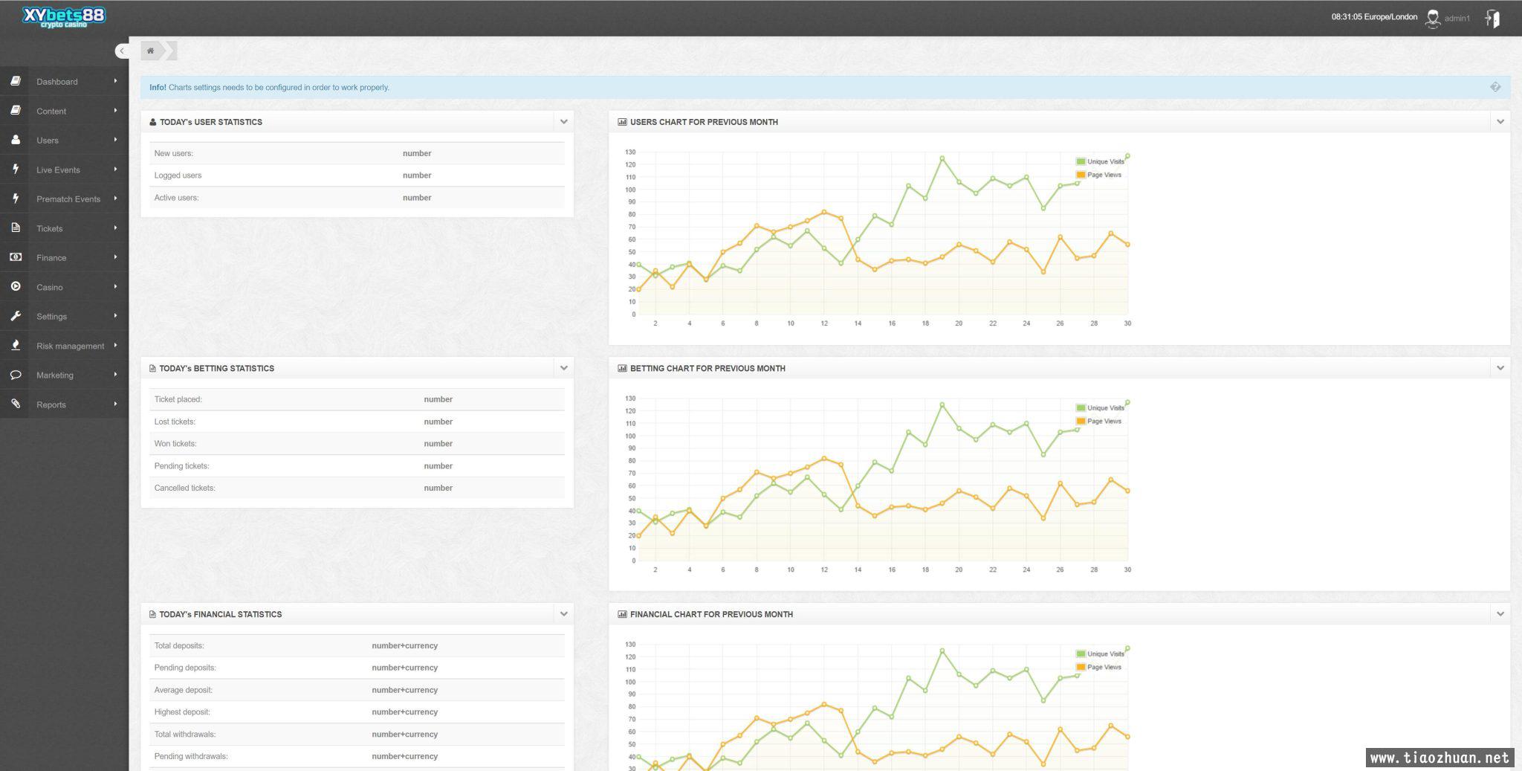Click the Finance money icon
The width and height of the screenshot is (1522, 771).
click(x=15, y=257)
